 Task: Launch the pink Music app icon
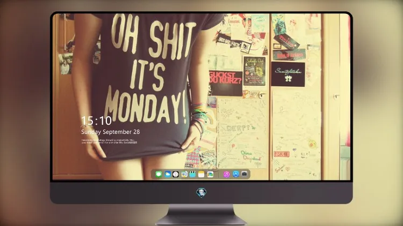coord(226,175)
